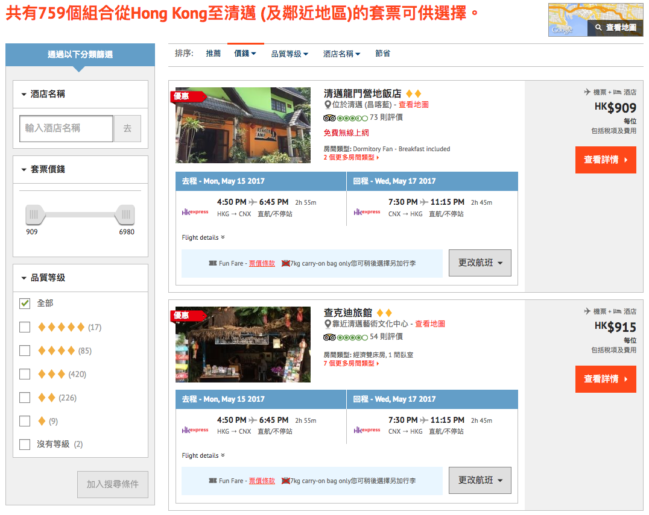Click bed icon next to 酒店 above HK$909
649x515 pixels.
coord(617,92)
